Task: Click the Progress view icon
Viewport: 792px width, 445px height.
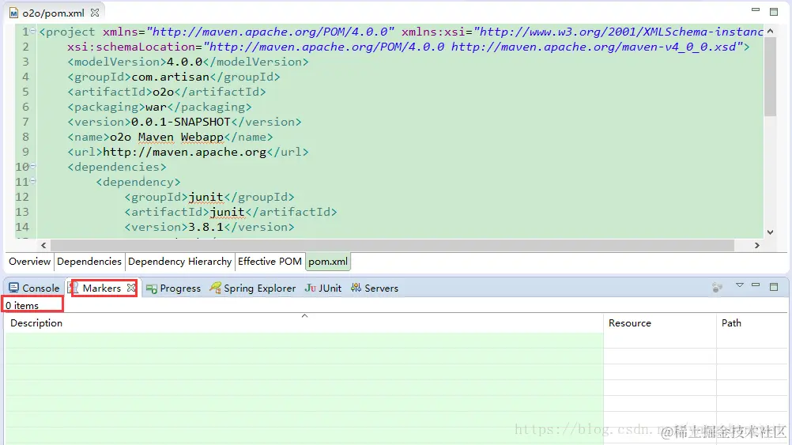Action: [151, 288]
